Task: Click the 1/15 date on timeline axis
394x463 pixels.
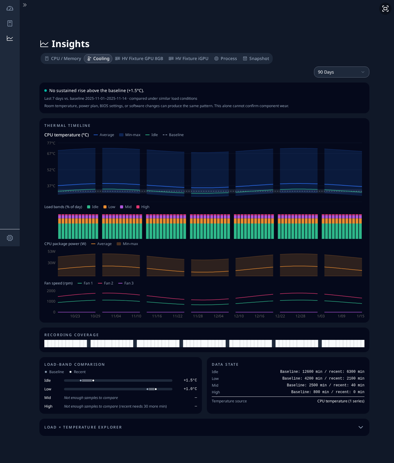Action: point(360,316)
